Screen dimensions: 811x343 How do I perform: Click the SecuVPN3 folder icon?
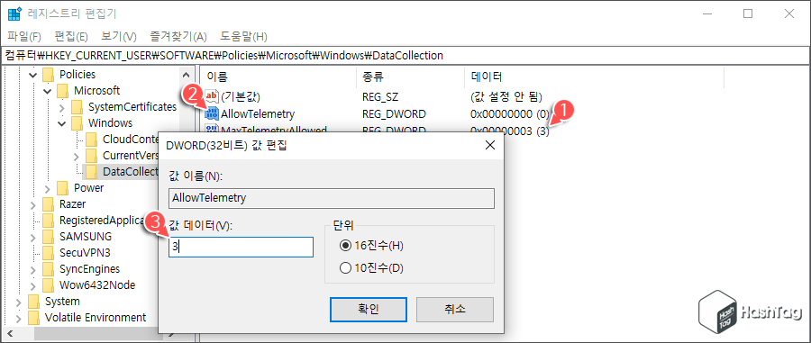[x=48, y=253]
